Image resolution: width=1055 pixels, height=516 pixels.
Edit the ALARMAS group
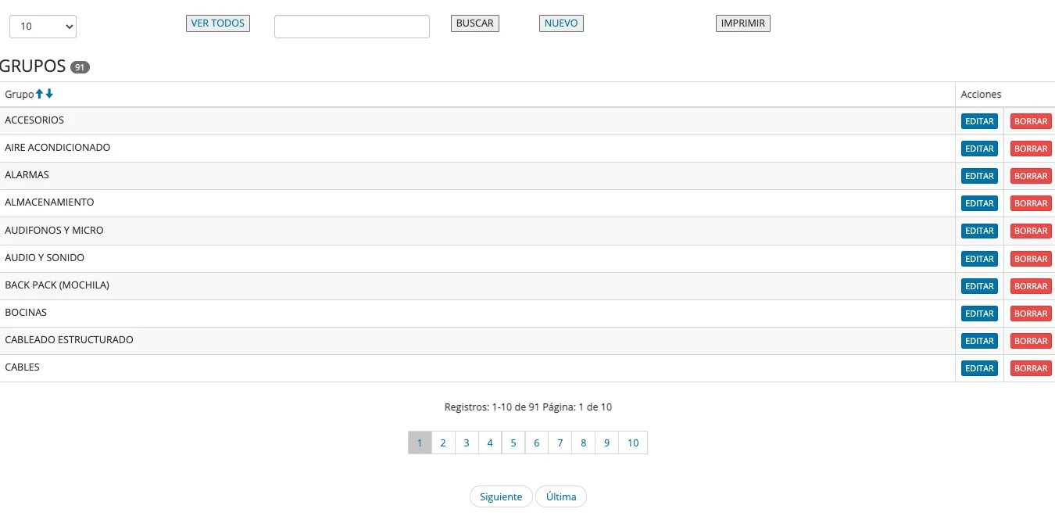pyautogui.click(x=979, y=176)
